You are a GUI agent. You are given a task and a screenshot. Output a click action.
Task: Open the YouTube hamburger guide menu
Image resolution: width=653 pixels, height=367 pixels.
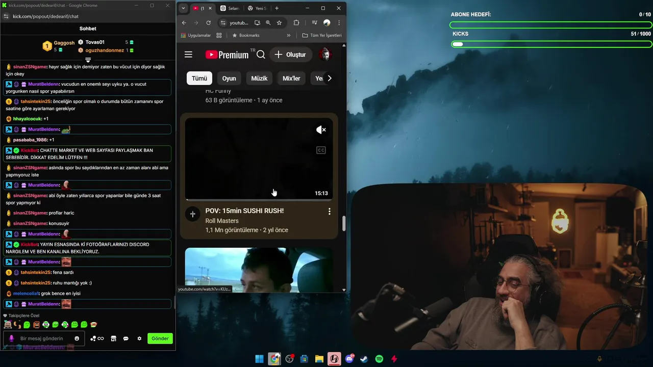(x=188, y=55)
